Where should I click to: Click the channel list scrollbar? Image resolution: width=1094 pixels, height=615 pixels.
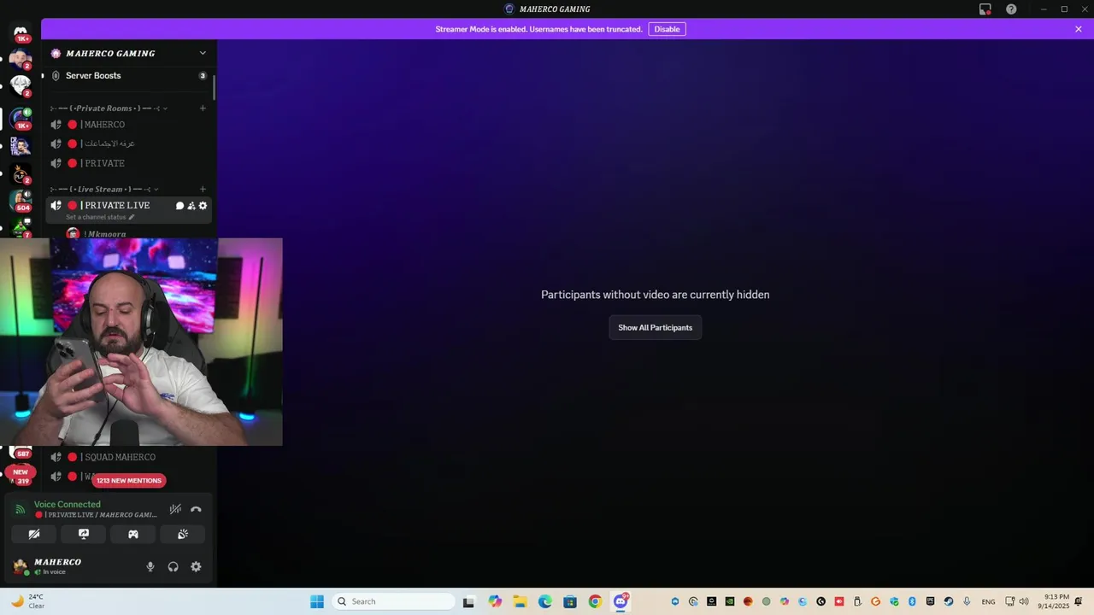click(x=214, y=87)
